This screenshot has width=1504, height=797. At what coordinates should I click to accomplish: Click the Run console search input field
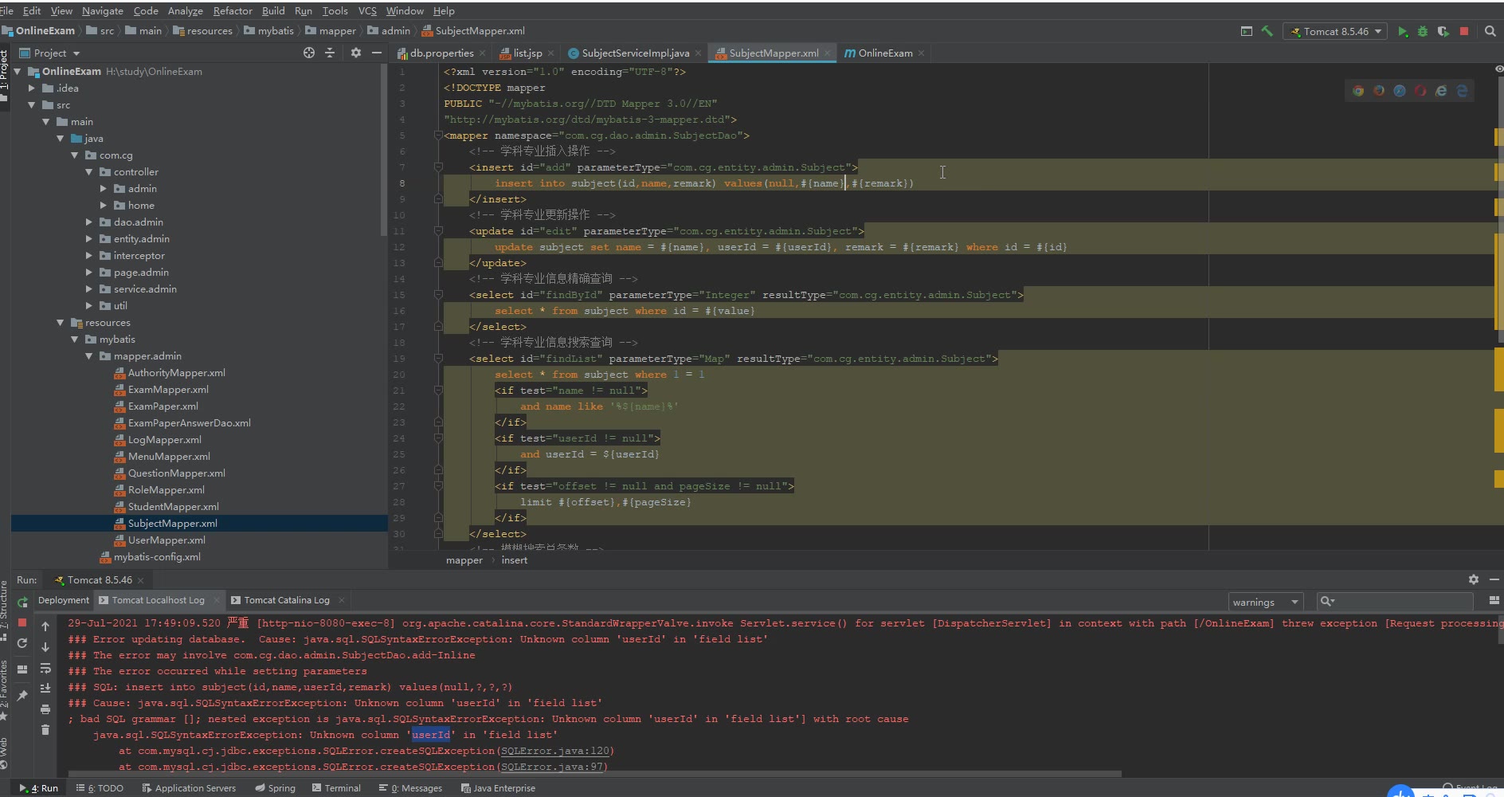[1400, 602]
